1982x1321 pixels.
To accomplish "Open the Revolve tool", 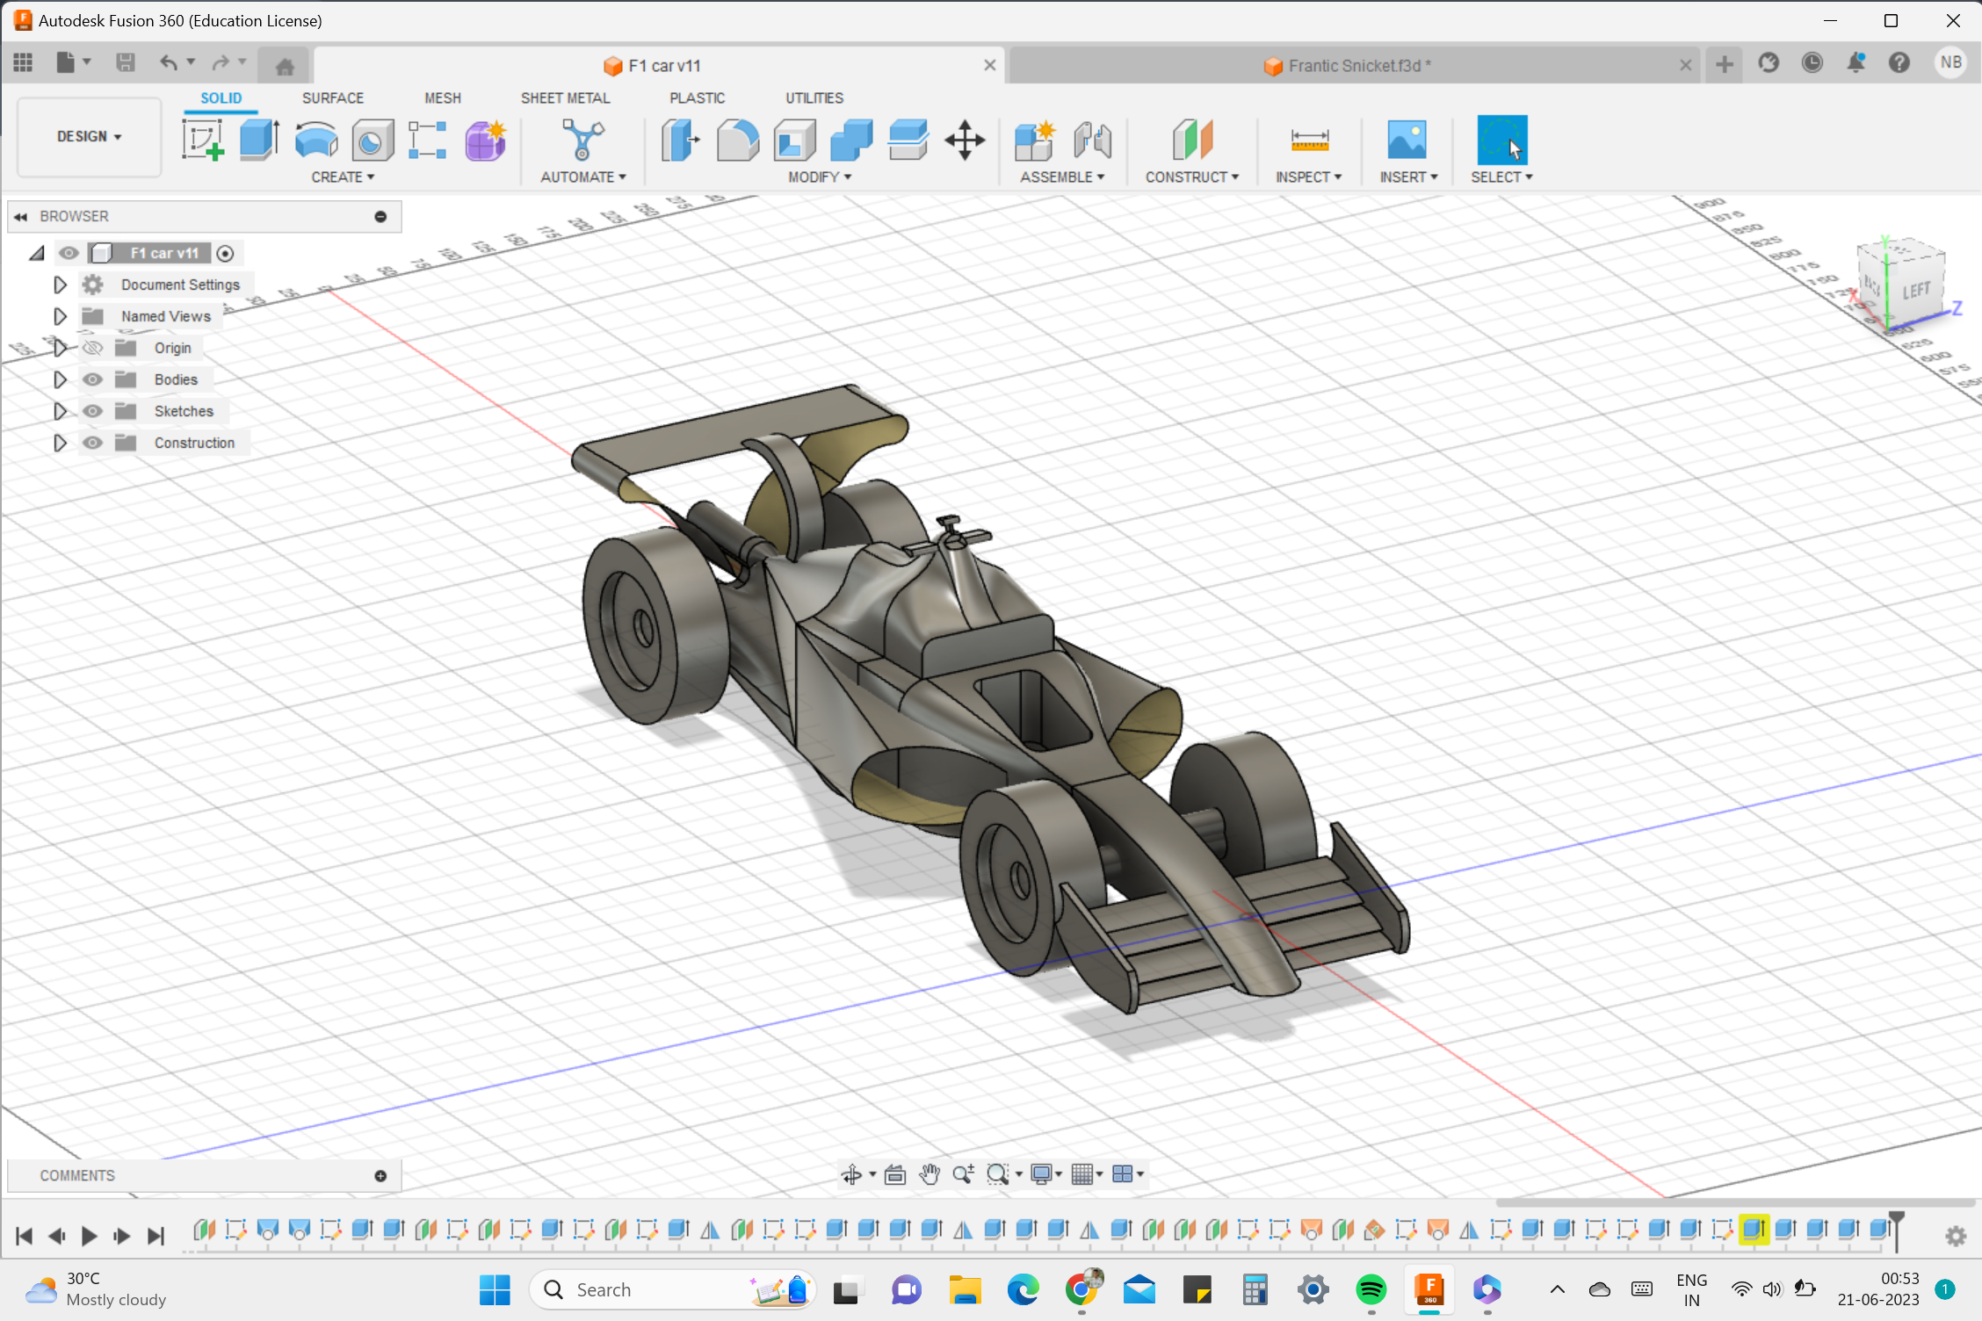I will pos(315,139).
